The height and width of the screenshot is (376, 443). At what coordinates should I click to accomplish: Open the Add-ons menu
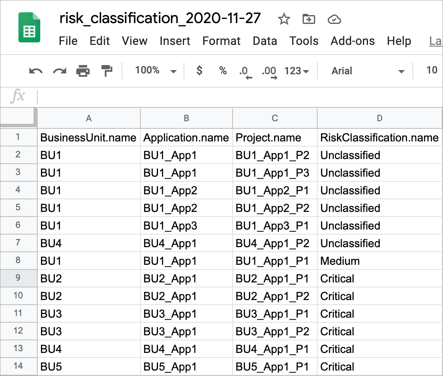(352, 41)
